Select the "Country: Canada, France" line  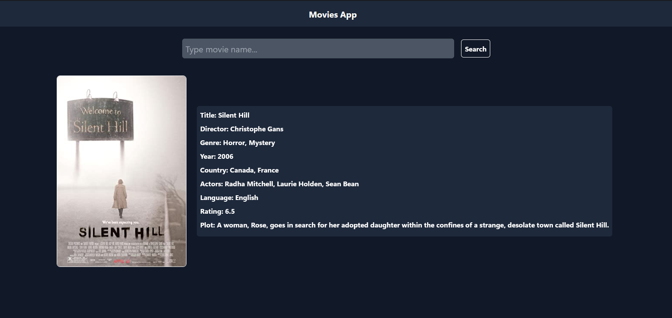point(239,170)
